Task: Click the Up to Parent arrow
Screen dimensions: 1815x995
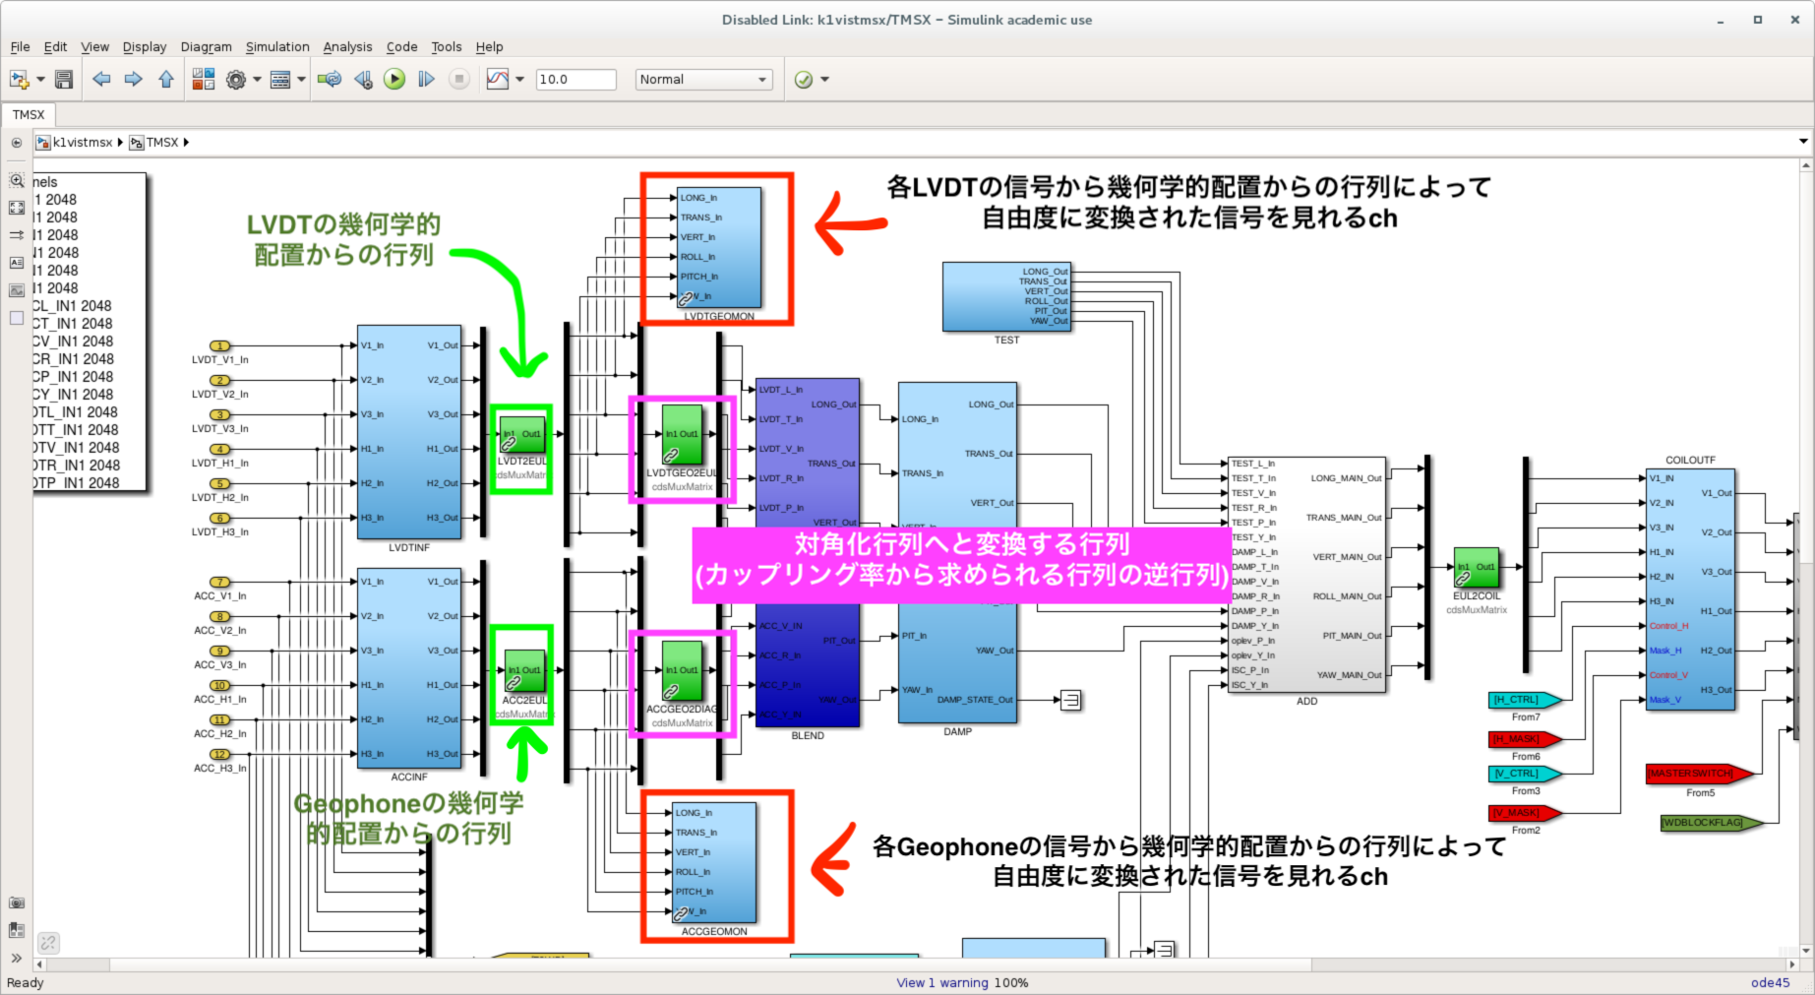Action: 166,80
